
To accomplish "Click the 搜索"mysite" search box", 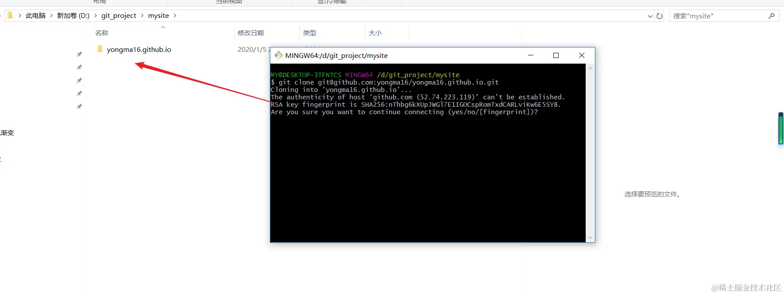I will (x=724, y=16).
